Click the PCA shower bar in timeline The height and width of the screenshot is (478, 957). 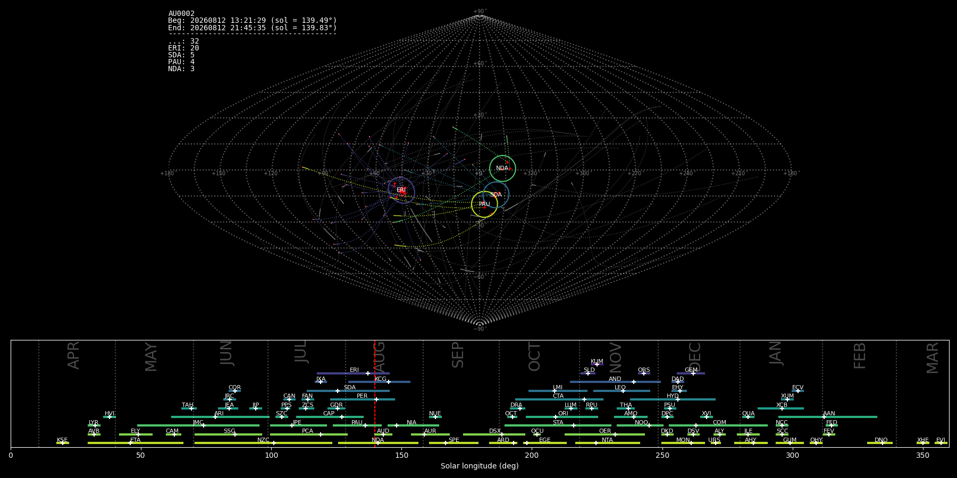[x=309, y=434]
